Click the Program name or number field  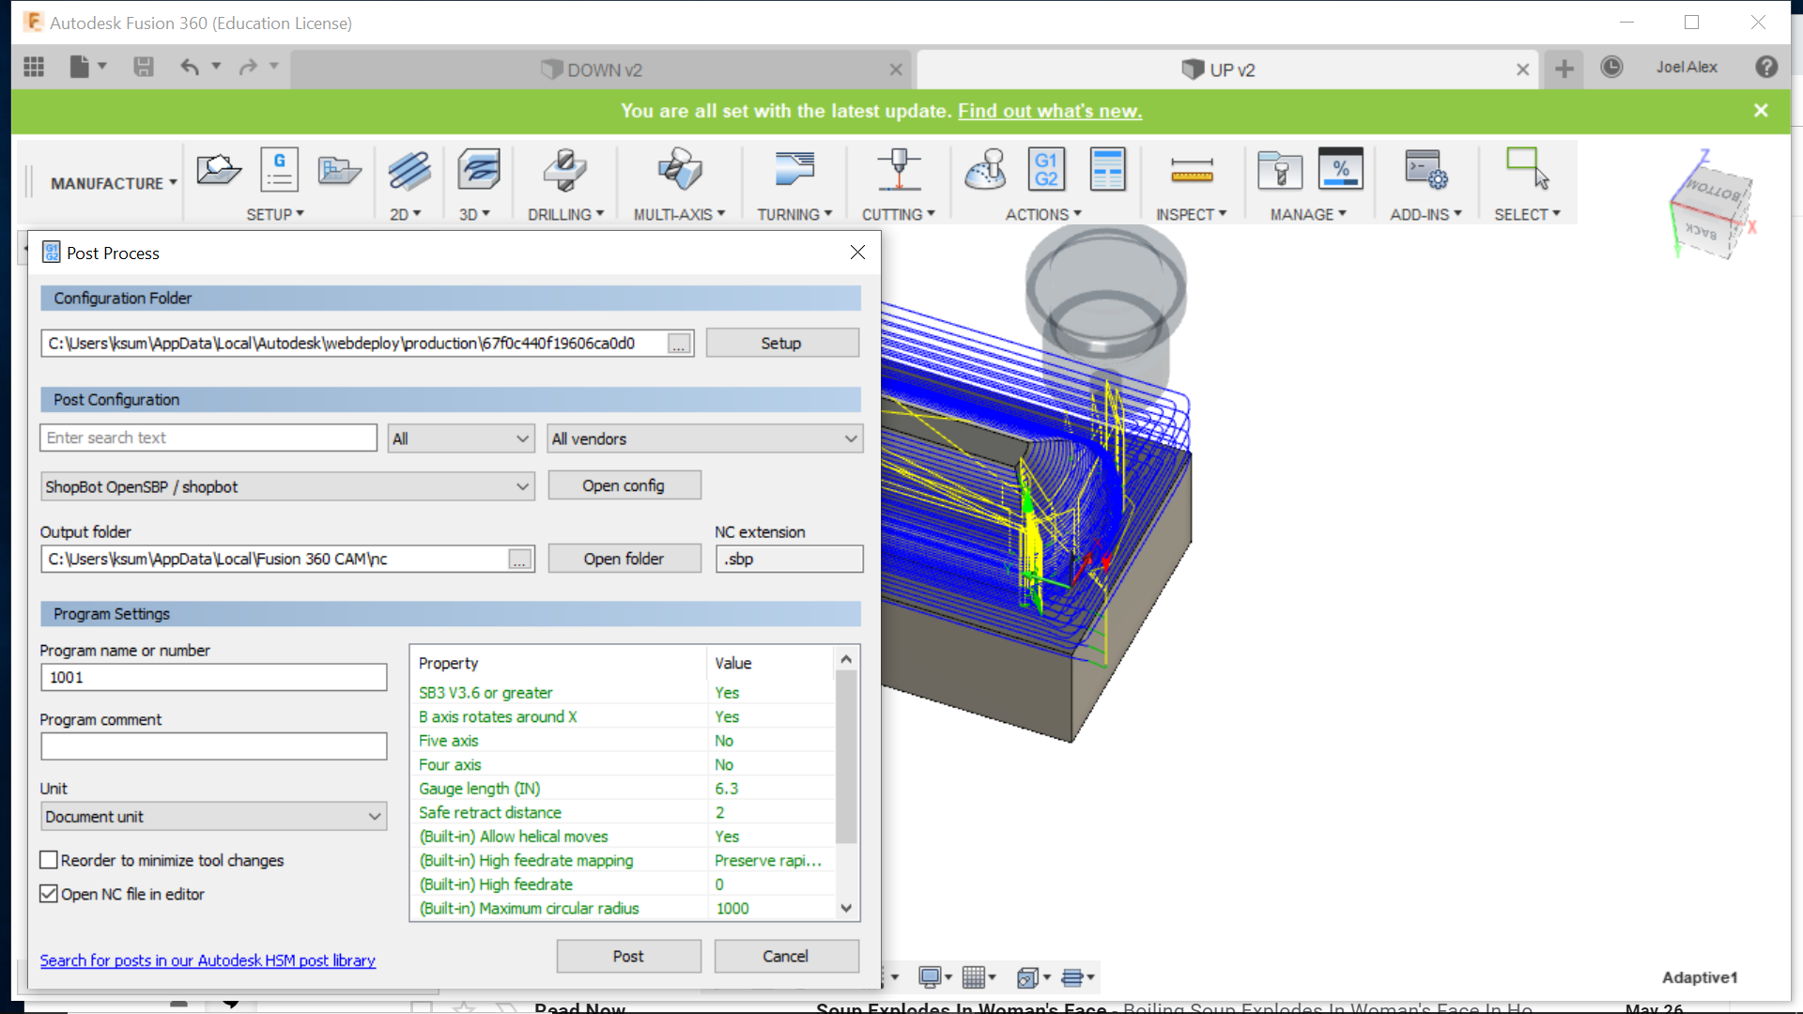(214, 677)
